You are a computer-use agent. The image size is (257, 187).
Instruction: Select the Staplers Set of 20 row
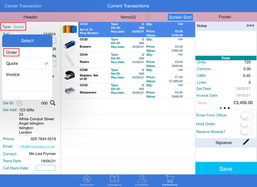(x=128, y=75)
